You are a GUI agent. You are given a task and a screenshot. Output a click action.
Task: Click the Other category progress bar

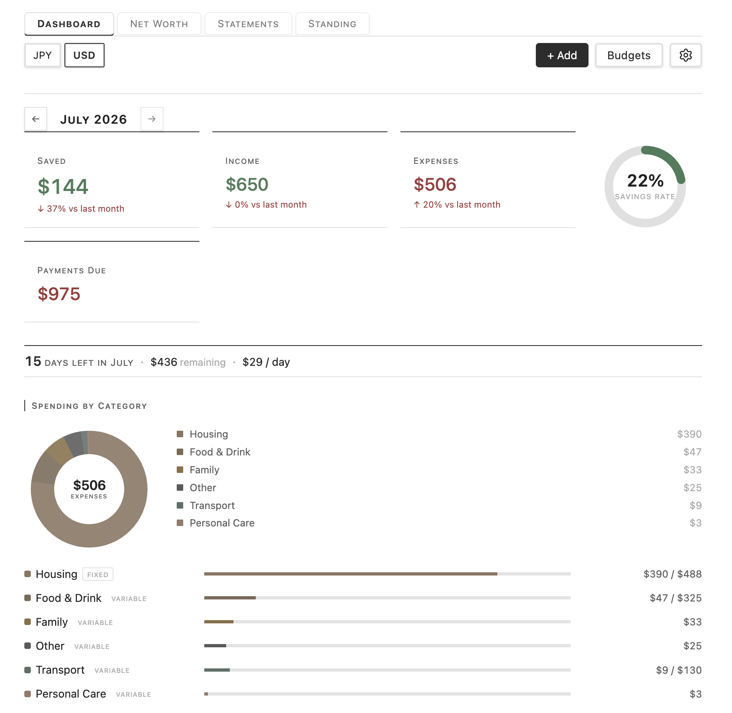click(387, 646)
